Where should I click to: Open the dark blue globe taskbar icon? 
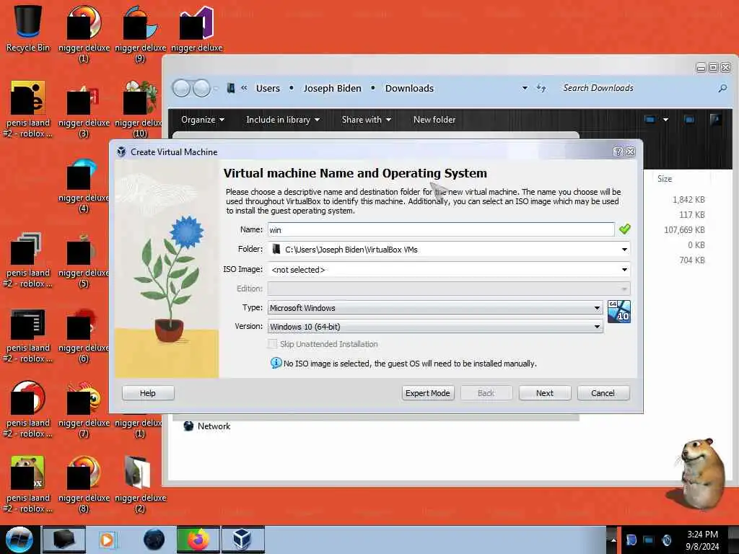[154, 540]
